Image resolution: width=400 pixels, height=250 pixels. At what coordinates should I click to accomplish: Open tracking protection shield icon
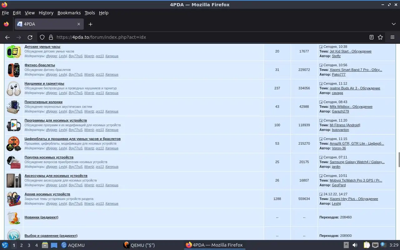click(42, 37)
